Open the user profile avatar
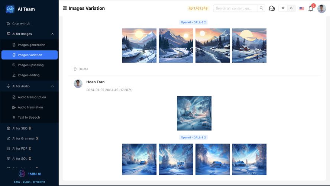The width and height of the screenshot is (330, 186). click(321, 9)
